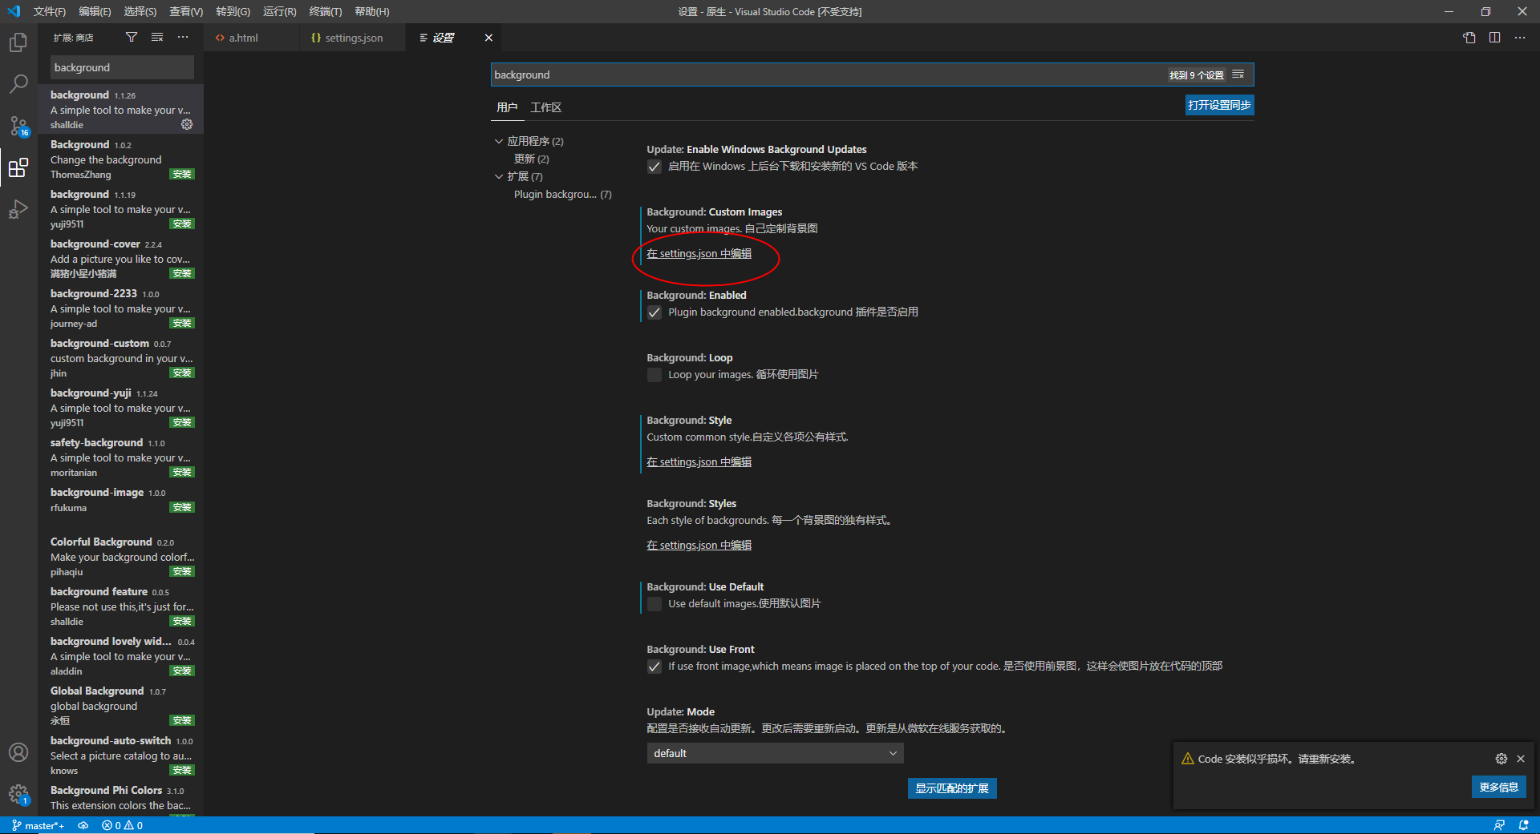This screenshot has height=834, width=1540.
Task: Open manage gear for shalldie background extension
Action: (x=187, y=124)
